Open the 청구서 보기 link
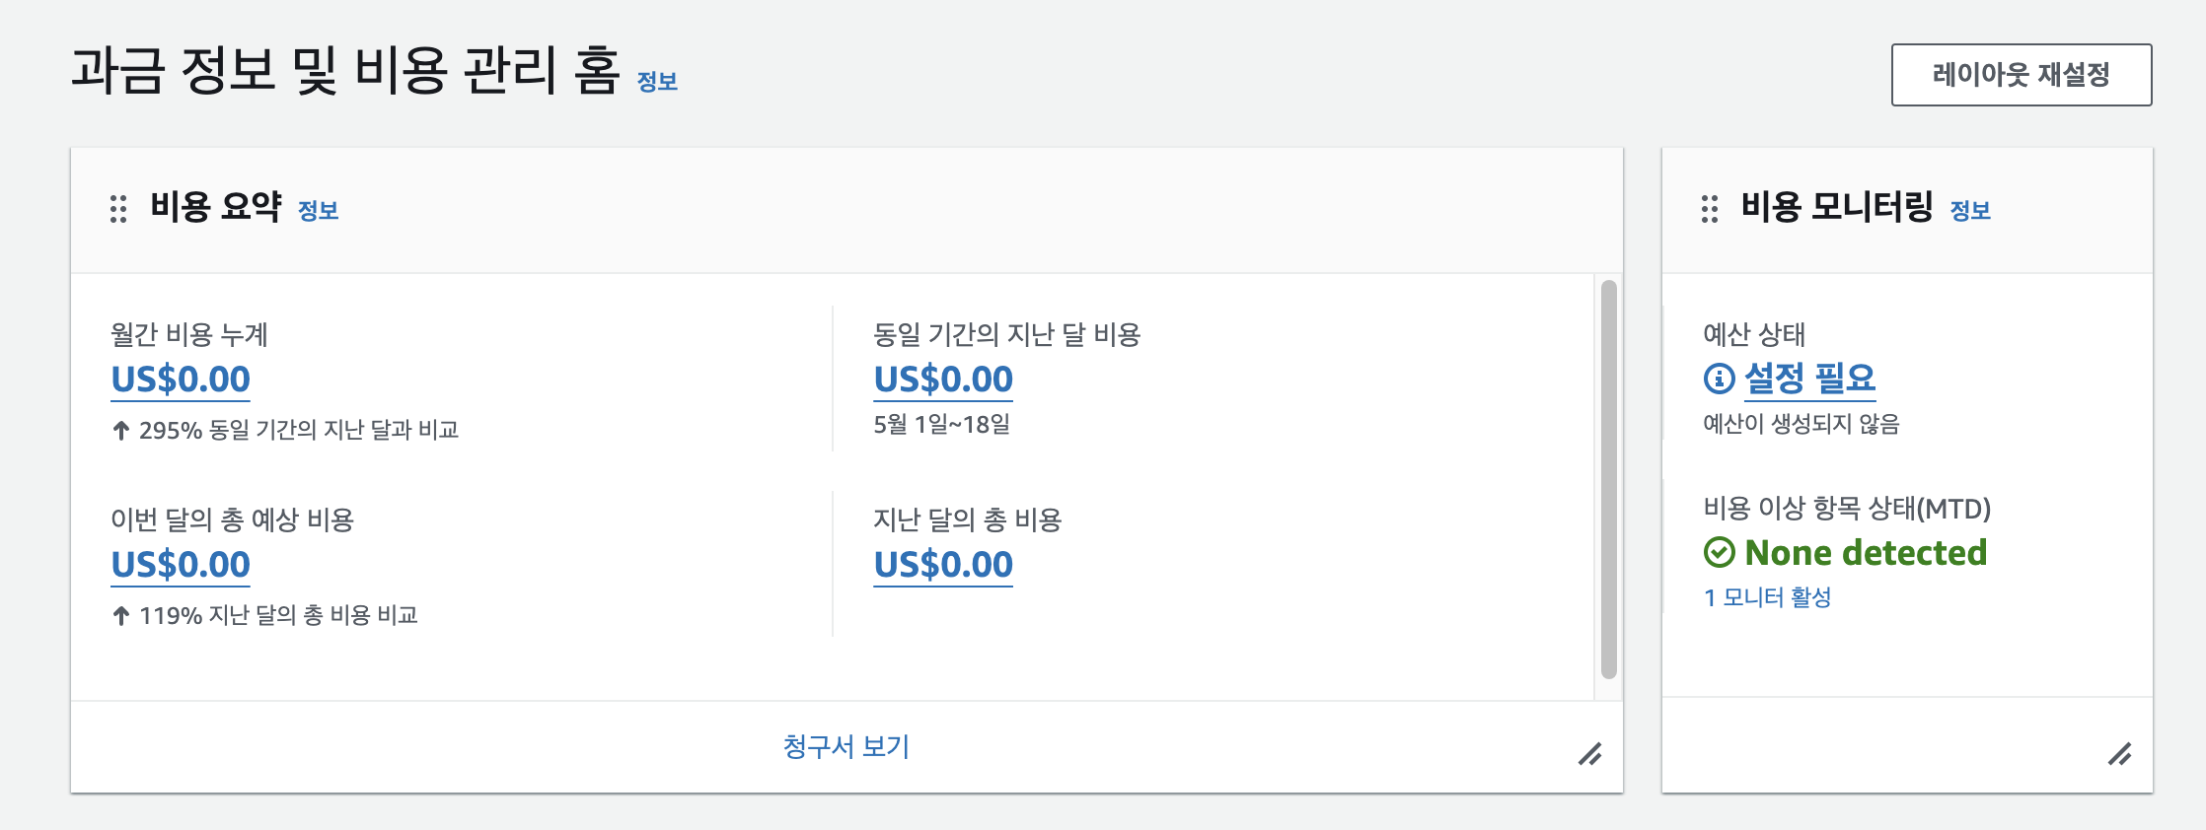The image size is (2206, 830). coord(846,747)
